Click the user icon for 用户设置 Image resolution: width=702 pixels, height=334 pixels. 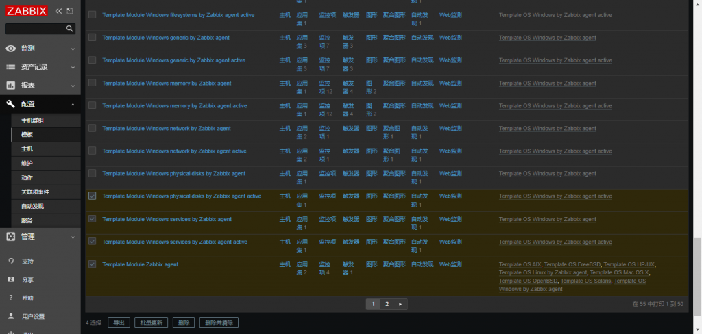pos(11,316)
